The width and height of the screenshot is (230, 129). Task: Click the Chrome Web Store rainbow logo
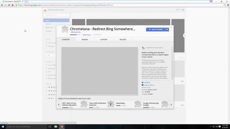point(45,10)
